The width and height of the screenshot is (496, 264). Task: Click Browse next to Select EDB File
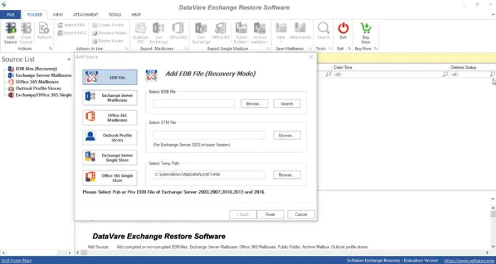[254, 103]
